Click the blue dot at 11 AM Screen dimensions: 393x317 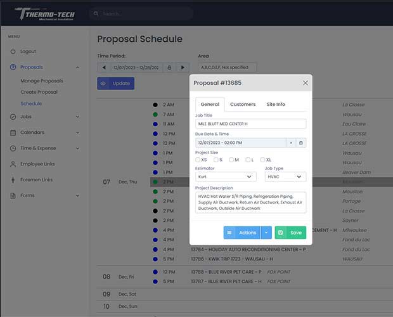pyautogui.click(x=155, y=124)
